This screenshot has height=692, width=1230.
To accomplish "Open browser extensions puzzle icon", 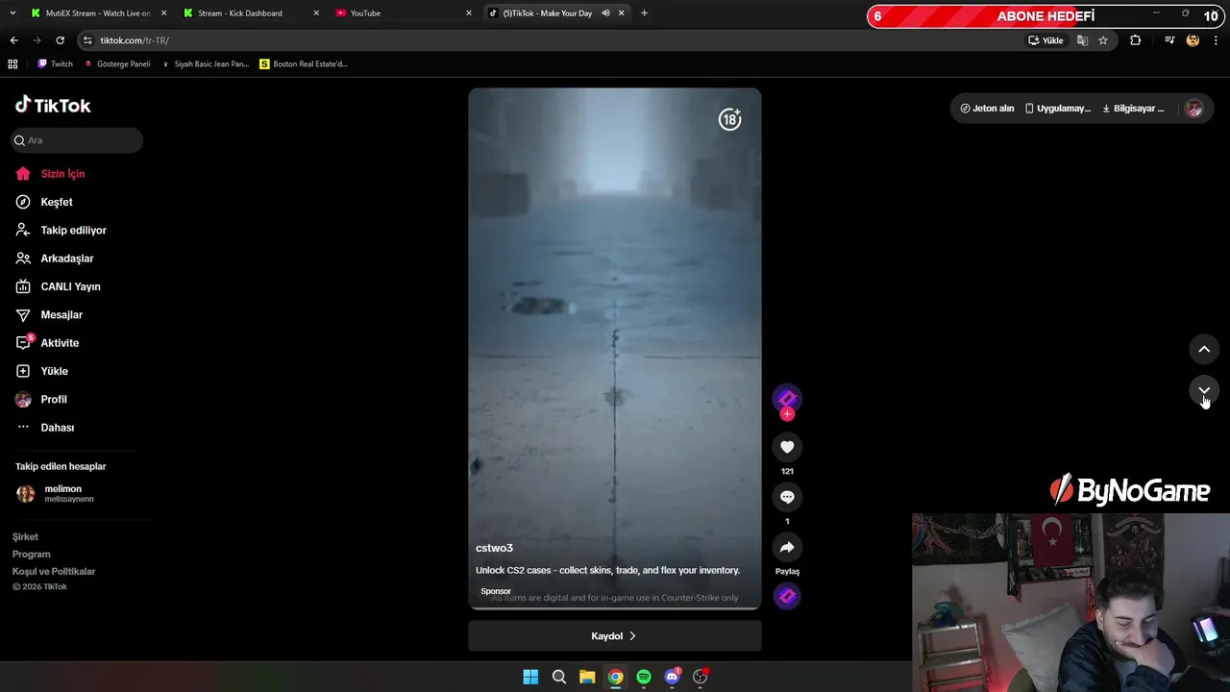I will point(1136,40).
